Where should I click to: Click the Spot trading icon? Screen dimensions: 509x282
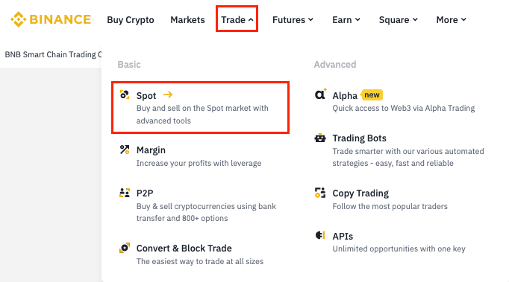(x=125, y=94)
